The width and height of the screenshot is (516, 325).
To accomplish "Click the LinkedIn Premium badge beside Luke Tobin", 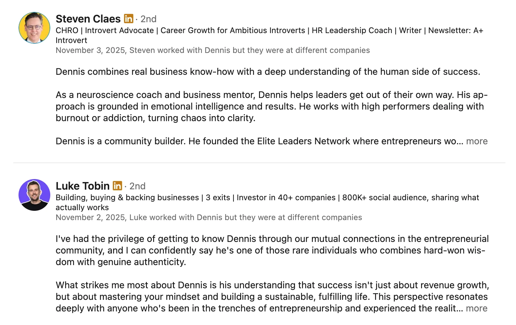I will pos(117,186).
